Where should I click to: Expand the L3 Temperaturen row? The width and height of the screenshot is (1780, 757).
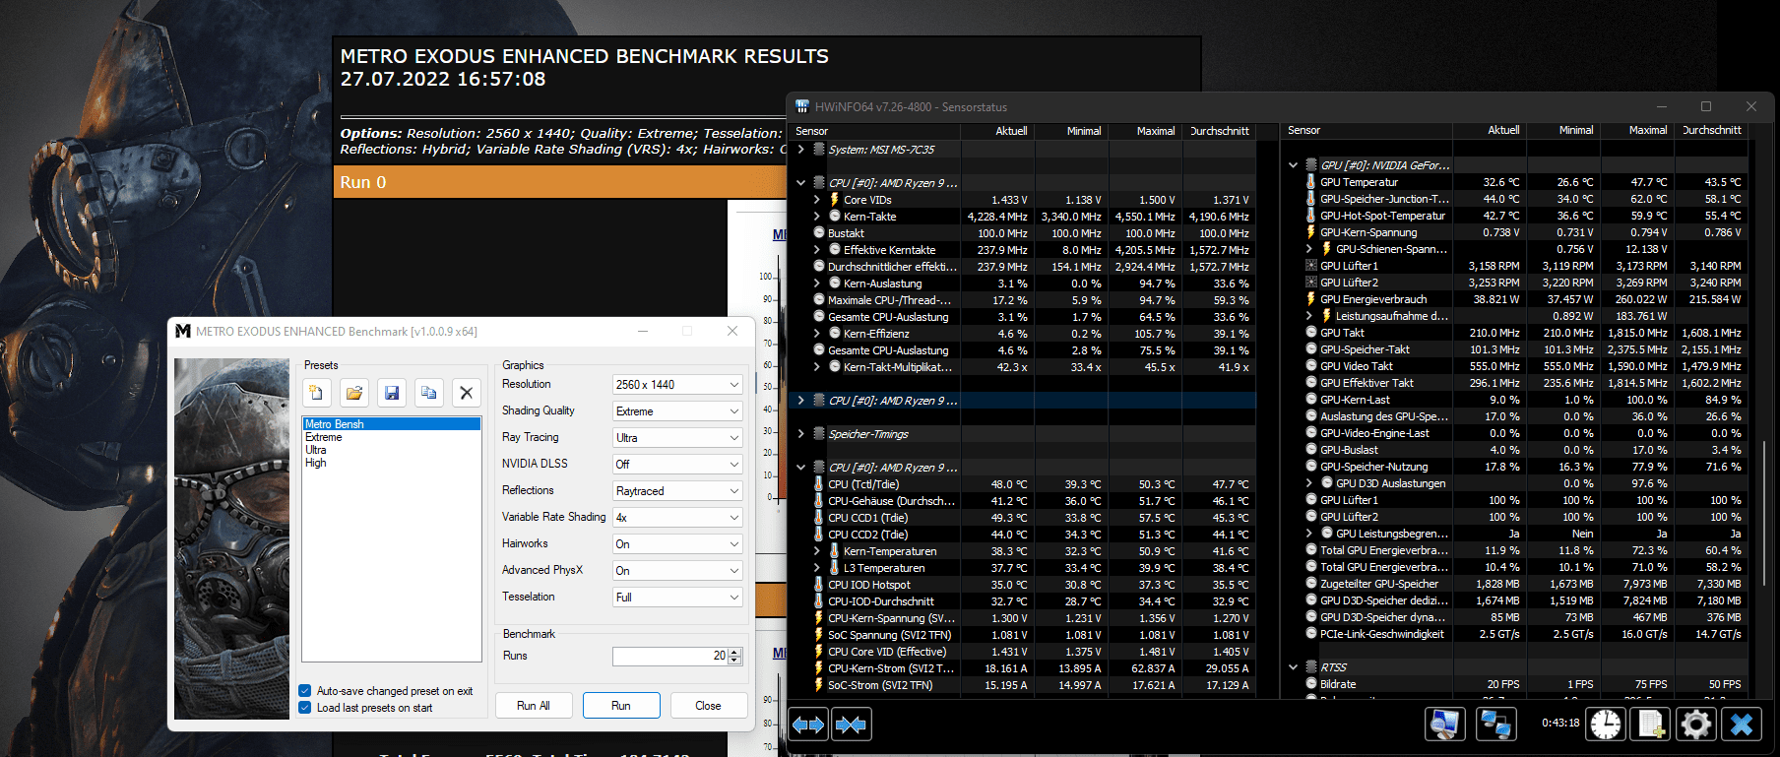817,568
